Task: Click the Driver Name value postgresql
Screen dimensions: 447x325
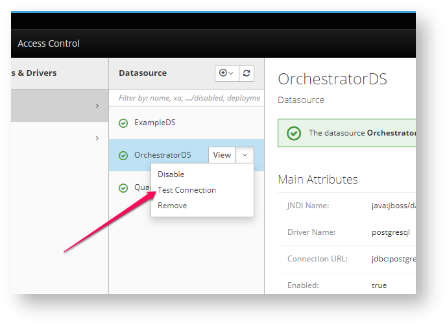Action: point(391,232)
